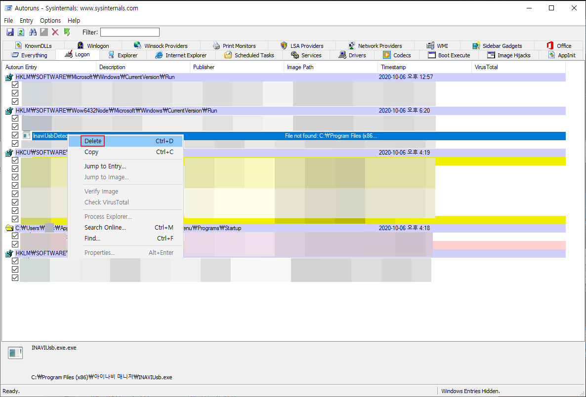Image resolution: width=586 pixels, height=397 pixels.
Task: Select Find... in the context menu
Action: 126,238
